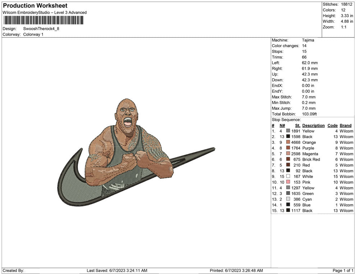Click Wilcom EmbroideryStudio Level 3 Advanced subtitle
The image size is (356, 274).
[x=45, y=13]
